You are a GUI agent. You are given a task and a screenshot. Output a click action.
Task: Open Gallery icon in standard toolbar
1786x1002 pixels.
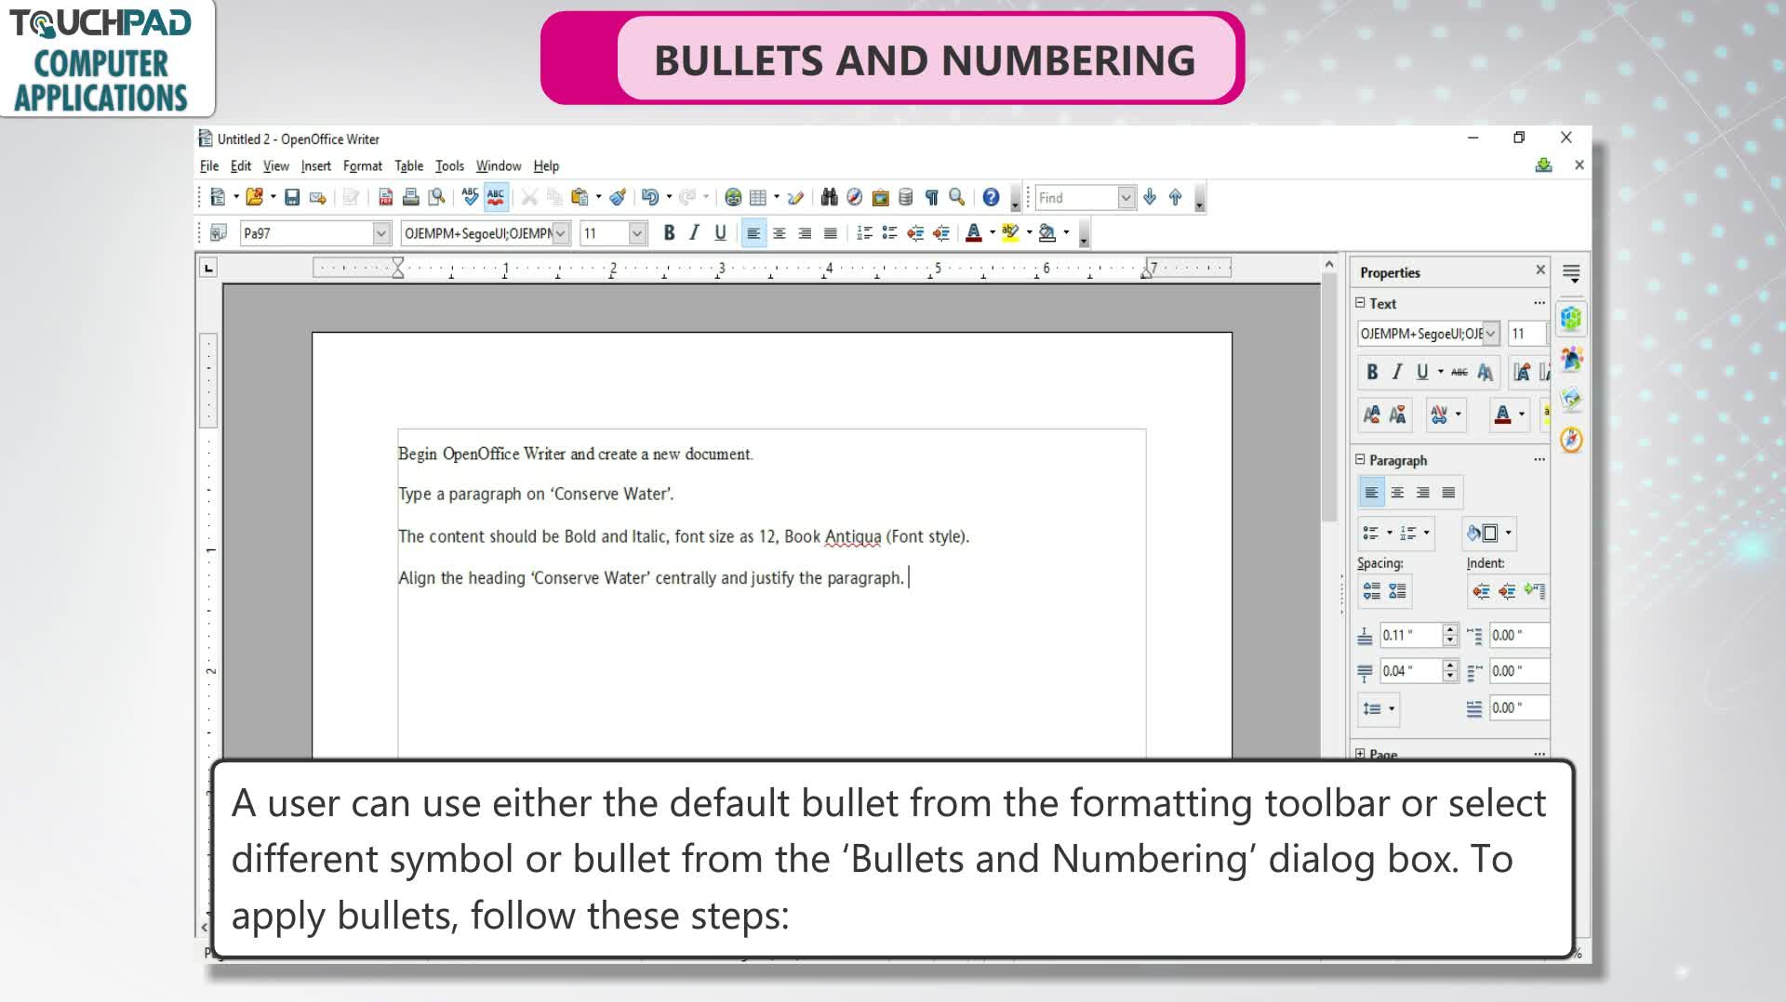point(880,198)
